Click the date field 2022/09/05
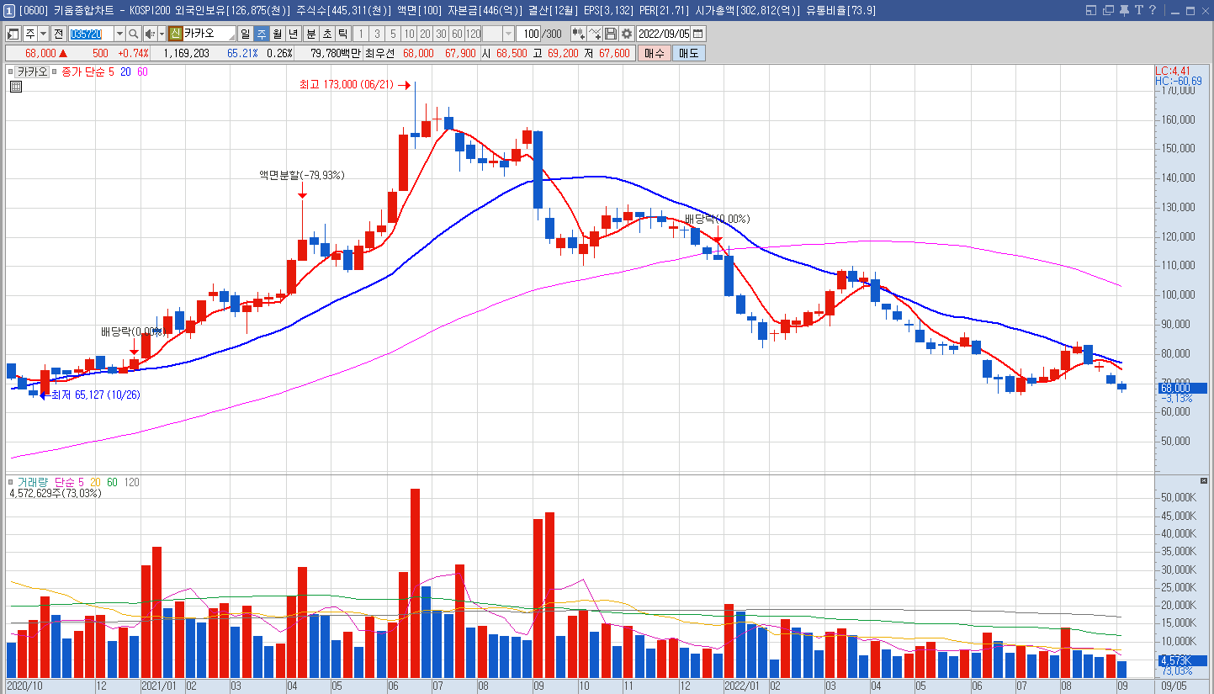Viewport: 1214px width, 694px height. coord(665,34)
